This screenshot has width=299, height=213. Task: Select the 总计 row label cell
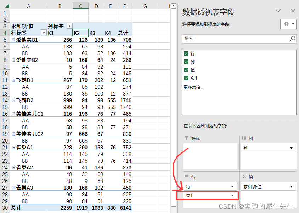click(29, 208)
